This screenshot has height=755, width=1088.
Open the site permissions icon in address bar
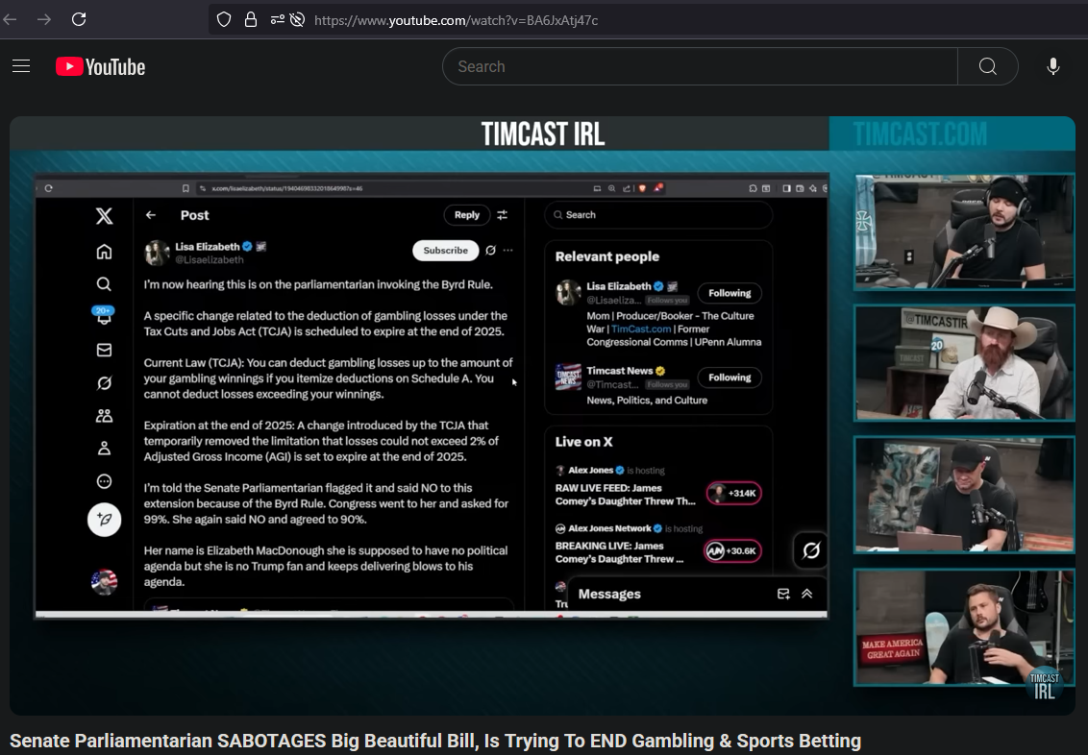coord(277,19)
